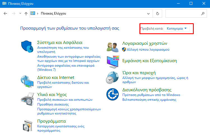Click the search magnifier icon
This screenshot has height=140, width=210.
(x=203, y=13)
